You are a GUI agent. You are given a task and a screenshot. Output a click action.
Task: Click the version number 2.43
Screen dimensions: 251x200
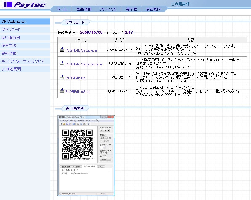[129, 33]
